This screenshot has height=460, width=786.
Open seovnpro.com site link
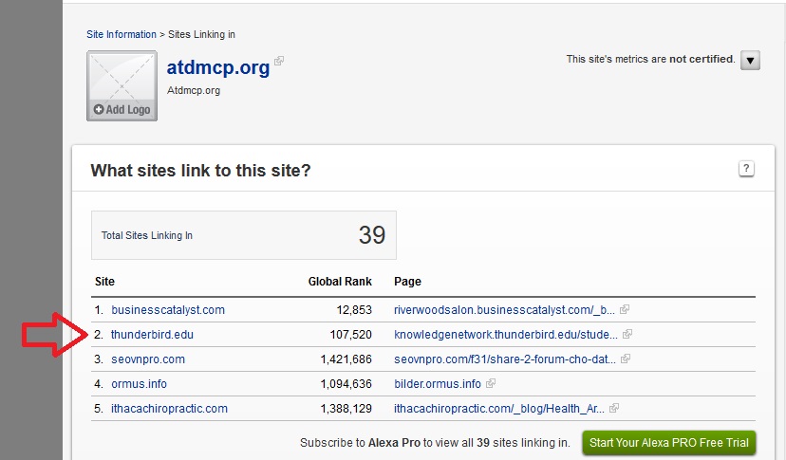(148, 359)
